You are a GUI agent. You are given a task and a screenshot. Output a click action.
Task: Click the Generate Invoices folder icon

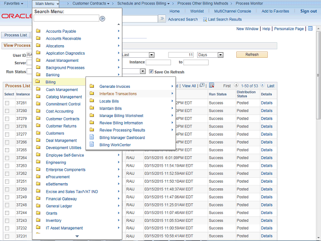pos(92,86)
